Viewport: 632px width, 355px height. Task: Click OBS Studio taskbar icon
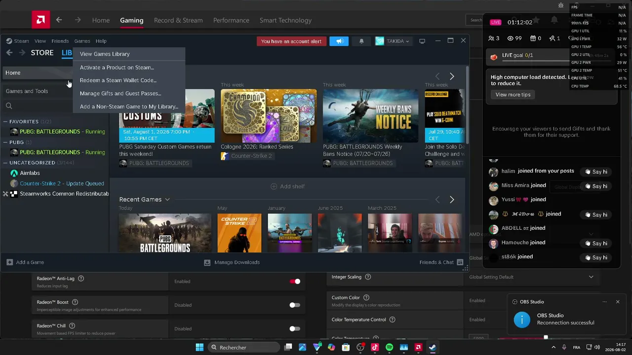pyautogui.click(x=360, y=348)
